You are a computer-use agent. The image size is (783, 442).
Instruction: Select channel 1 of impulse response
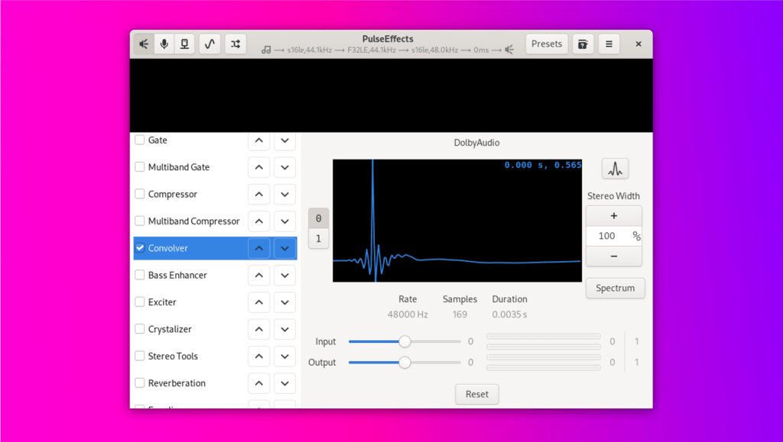[x=319, y=238]
